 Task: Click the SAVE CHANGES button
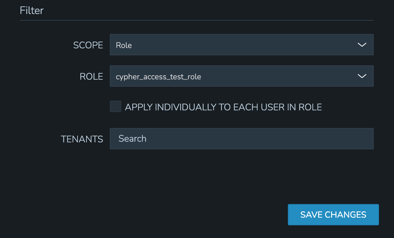click(x=333, y=215)
